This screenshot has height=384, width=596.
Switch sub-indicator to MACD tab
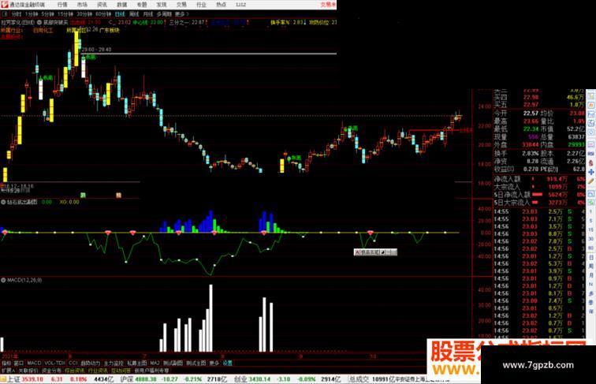[34, 363]
